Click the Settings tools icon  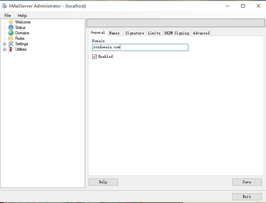tap(11, 44)
